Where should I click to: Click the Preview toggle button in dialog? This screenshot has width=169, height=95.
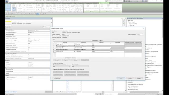coord(57,78)
